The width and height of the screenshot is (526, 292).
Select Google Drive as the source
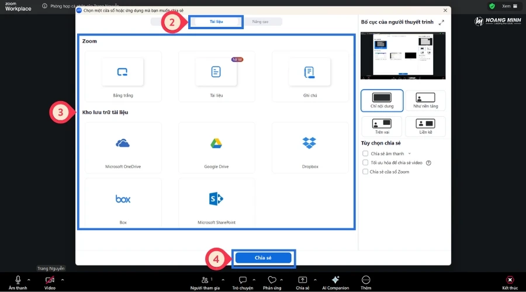tap(216, 144)
